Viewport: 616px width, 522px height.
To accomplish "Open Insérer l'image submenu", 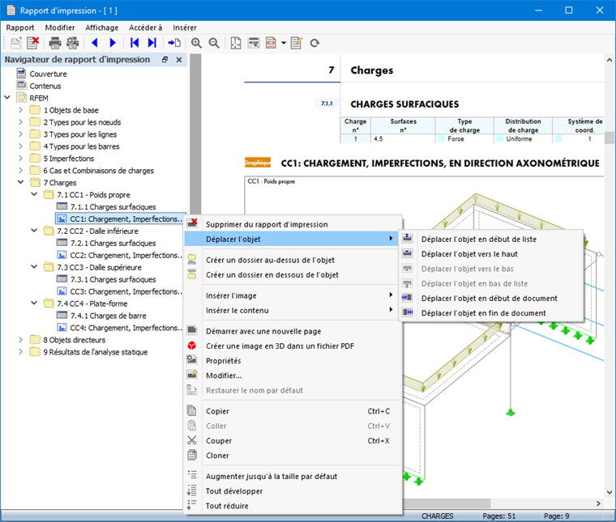I will (x=293, y=295).
